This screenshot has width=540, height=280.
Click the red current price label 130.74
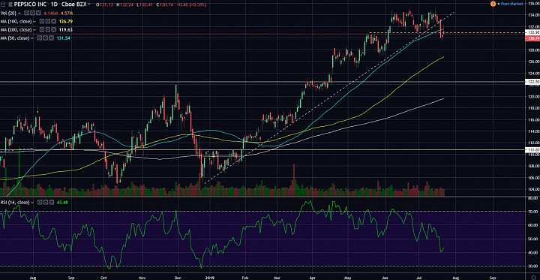point(532,38)
